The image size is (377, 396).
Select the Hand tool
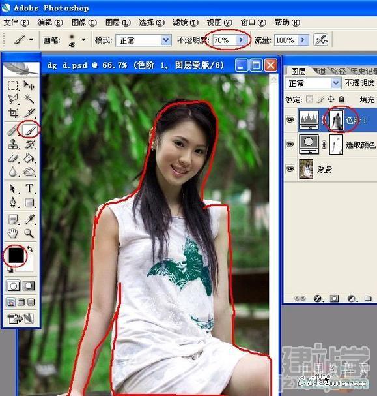12,234
